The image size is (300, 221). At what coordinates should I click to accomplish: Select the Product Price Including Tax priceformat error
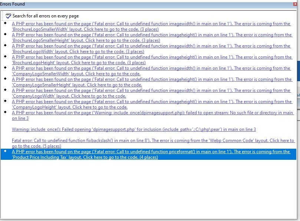tap(148, 154)
